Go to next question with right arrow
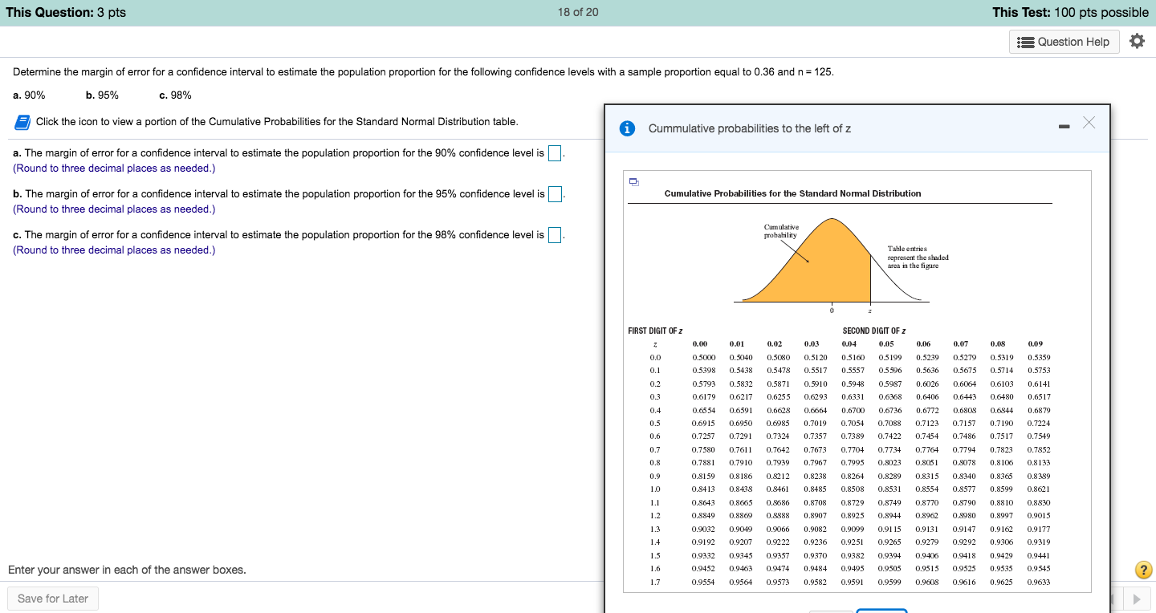This screenshot has height=613, width=1156. [x=1136, y=599]
